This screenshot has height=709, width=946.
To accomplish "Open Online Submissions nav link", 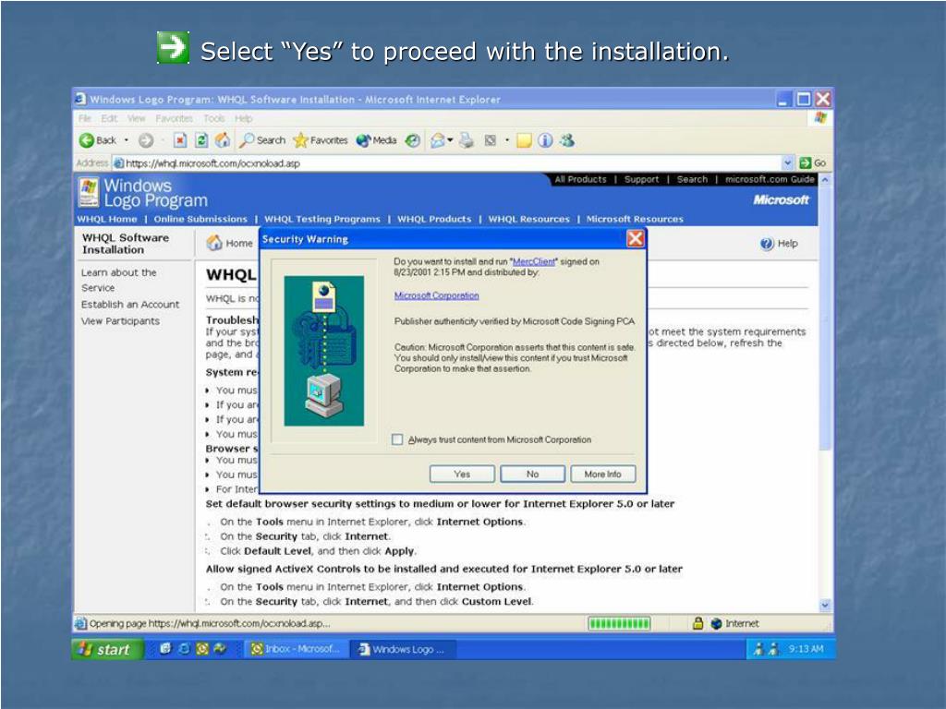I will pos(200,219).
